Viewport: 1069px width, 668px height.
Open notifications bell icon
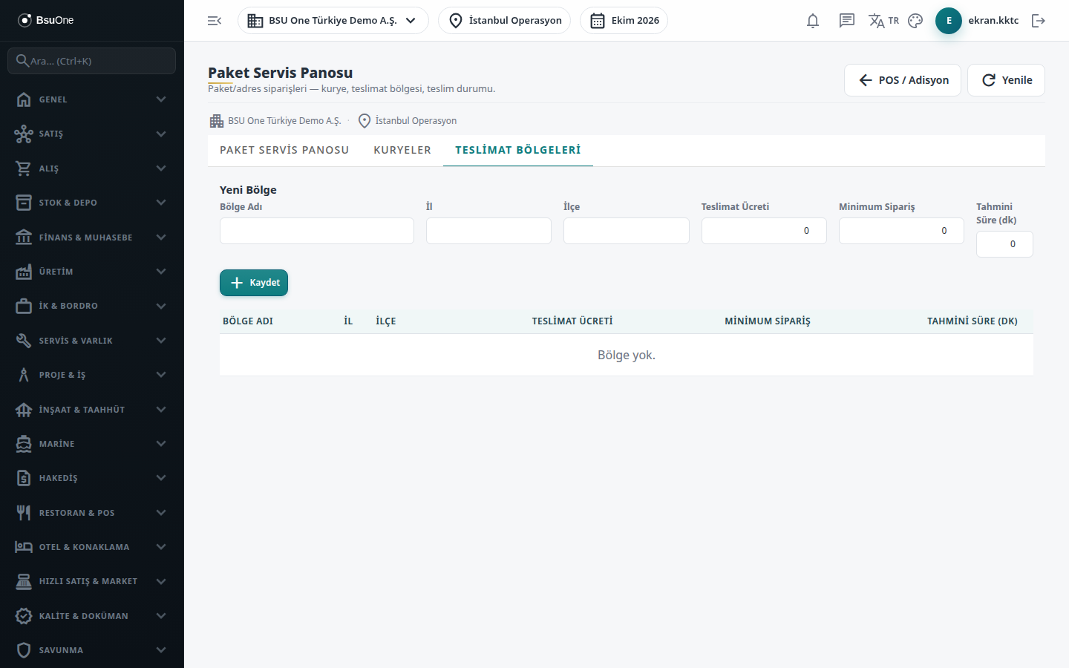pos(813,21)
